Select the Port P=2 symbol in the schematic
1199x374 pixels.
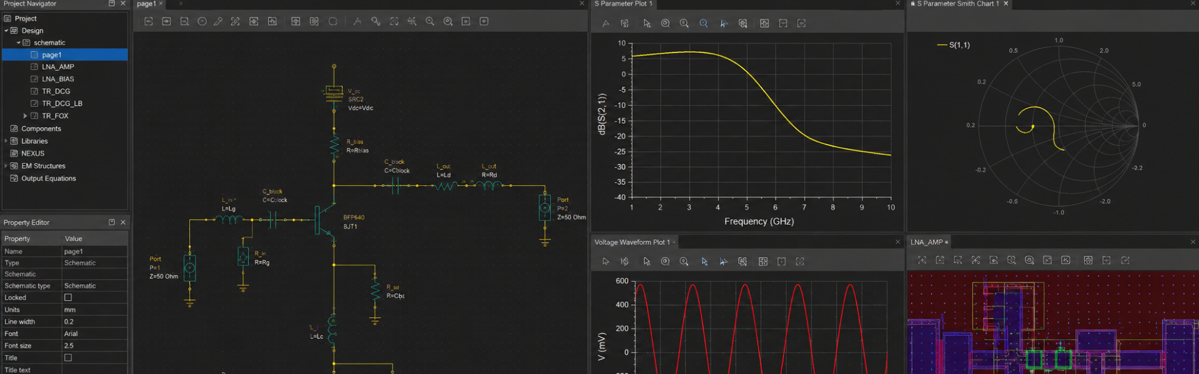pos(545,208)
